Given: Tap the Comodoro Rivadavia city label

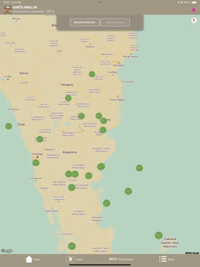Looking at the screenshot, I should pyautogui.click(x=97, y=219).
